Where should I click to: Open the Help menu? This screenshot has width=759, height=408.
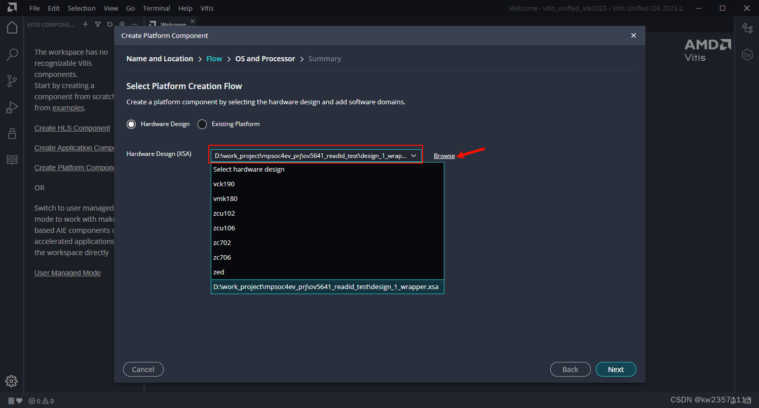click(x=185, y=8)
